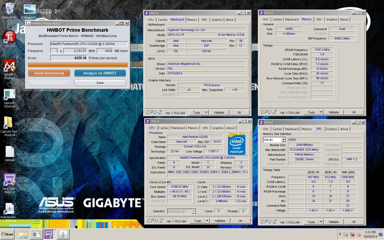Switch to the Java HWBOT Prime taskbar icon
Image resolution: width=384 pixels, height=240 pixels.
[x=63, y=234]
